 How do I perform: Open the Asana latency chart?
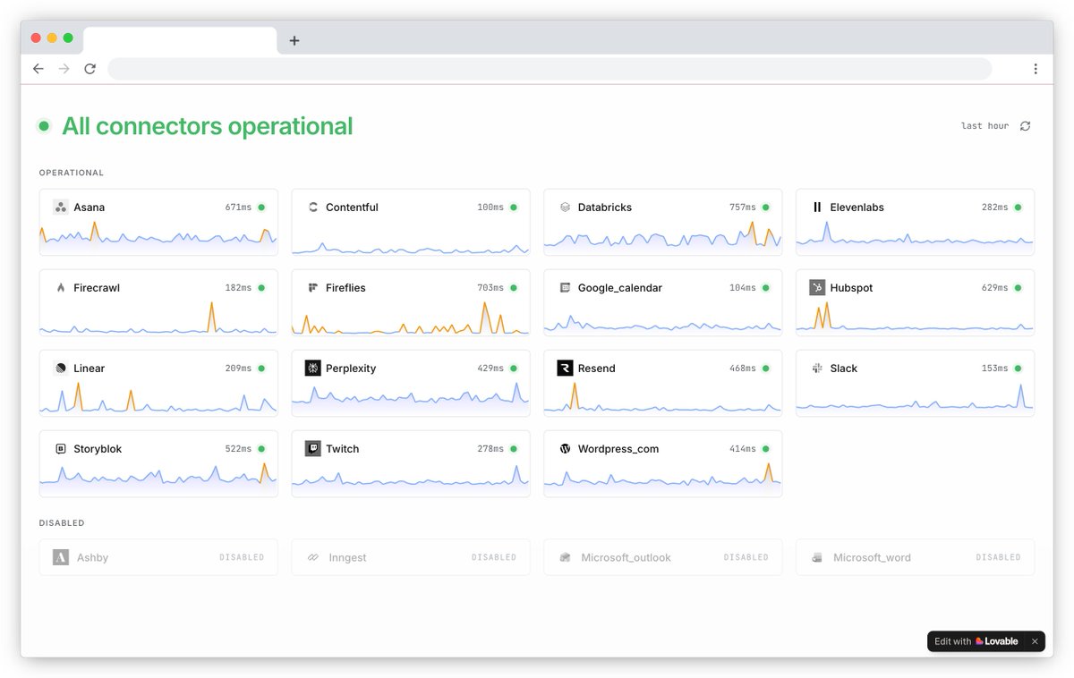tap(158, 236)
